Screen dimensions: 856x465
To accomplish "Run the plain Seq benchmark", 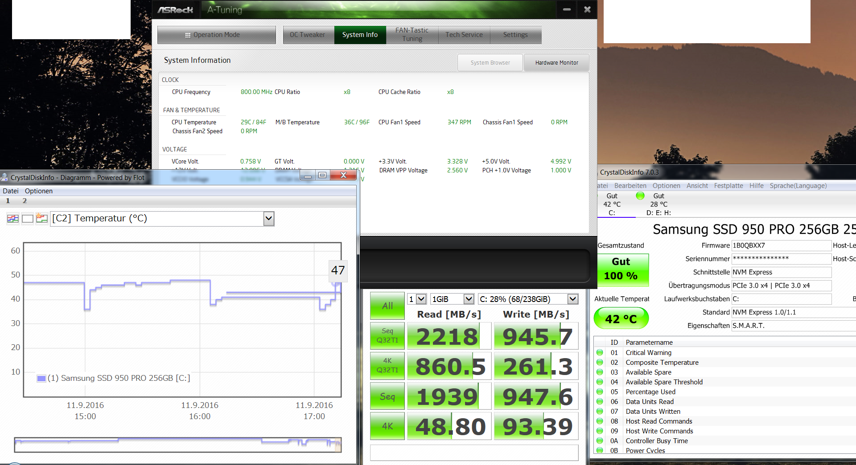I will tap(387, 396).
